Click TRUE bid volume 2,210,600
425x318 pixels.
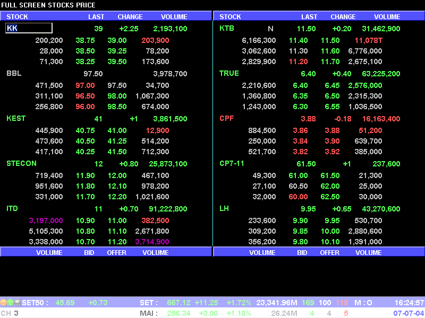point(259,86)
